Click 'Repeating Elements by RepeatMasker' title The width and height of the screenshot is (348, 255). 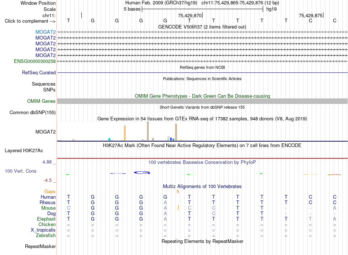click(x=203, y=241)
